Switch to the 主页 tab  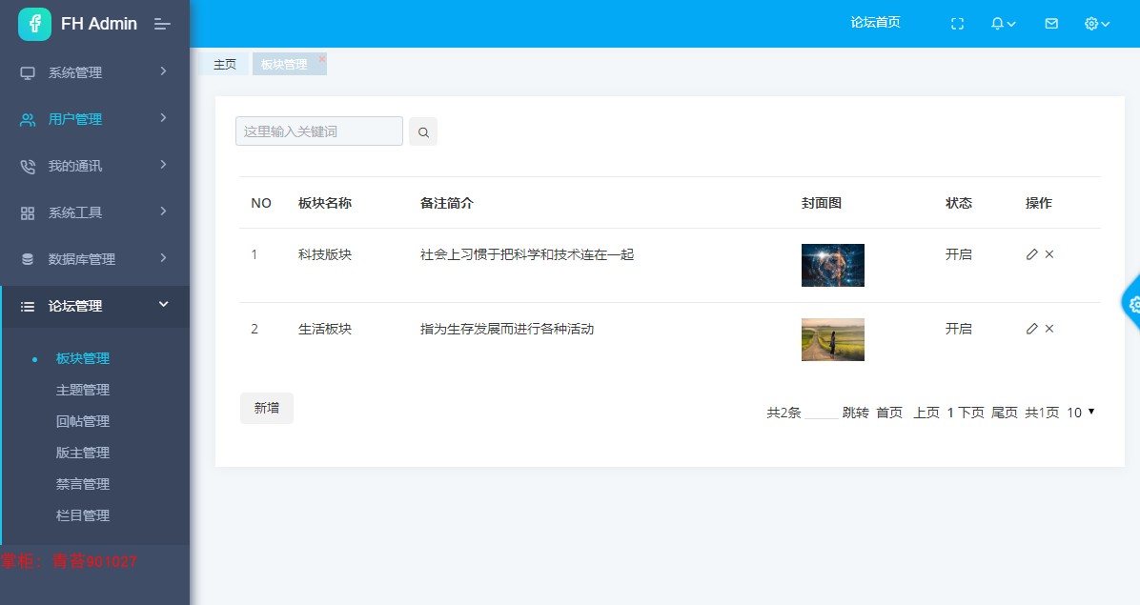pyautogui.click(x=225, y=65)
